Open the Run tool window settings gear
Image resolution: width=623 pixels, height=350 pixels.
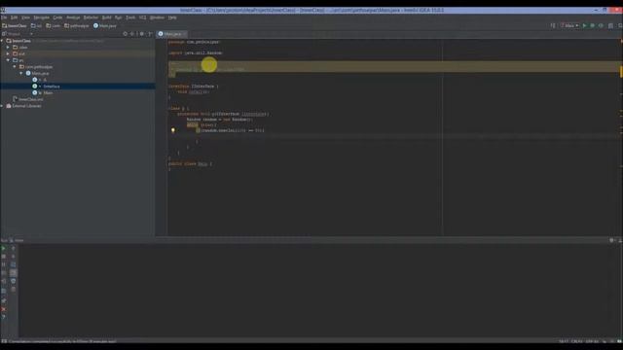click(611, 240)
